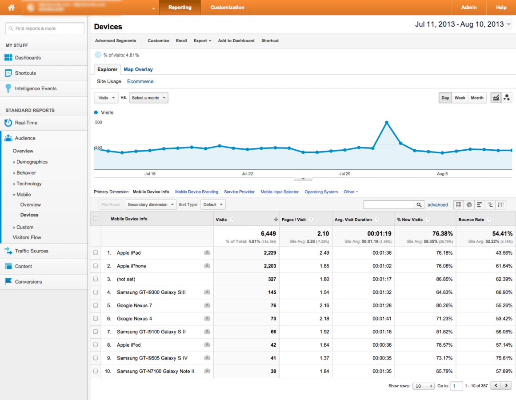The width and height of the screenshot is (516, 400).
Task: View Apple iPod camera icon
Action: 207,345
